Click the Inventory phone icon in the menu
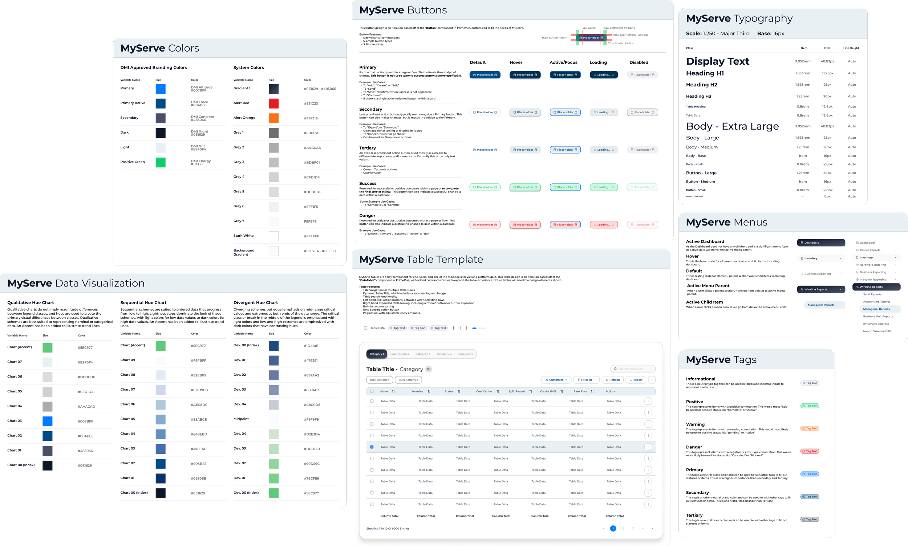 pos(802,258)
